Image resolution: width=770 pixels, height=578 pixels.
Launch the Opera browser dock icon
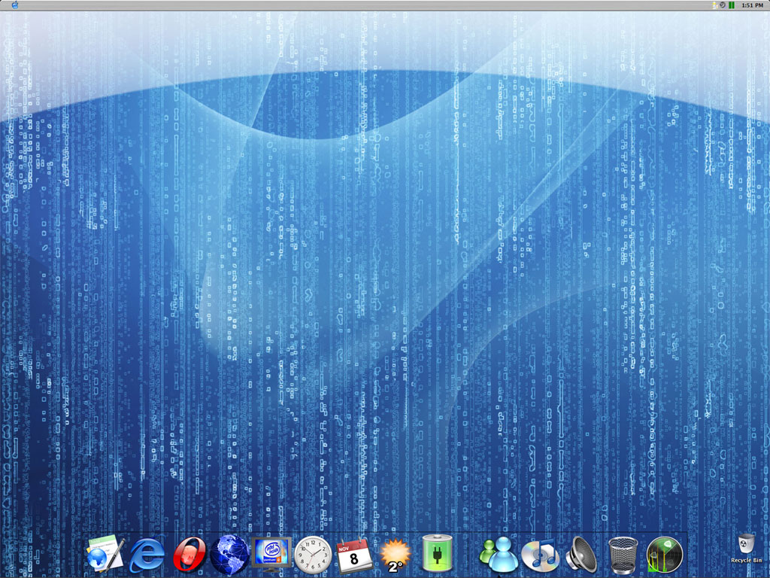[189, 555]
